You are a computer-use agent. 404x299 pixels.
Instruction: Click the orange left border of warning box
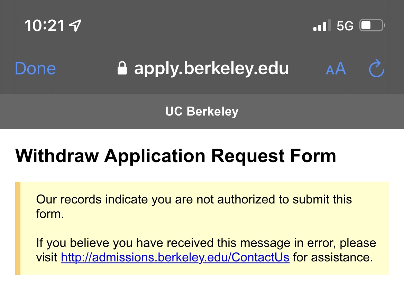(x=18, y=228)
